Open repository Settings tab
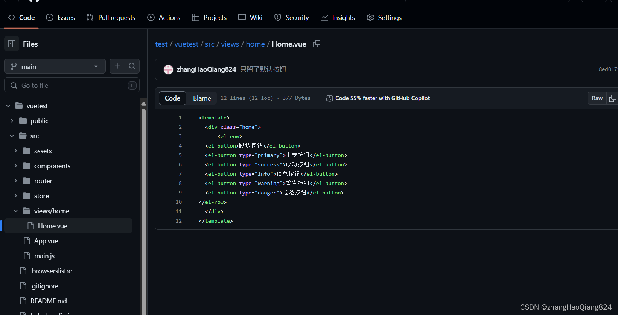The width and height of the screenshot is (618, 315). click(x=384, y=18)
